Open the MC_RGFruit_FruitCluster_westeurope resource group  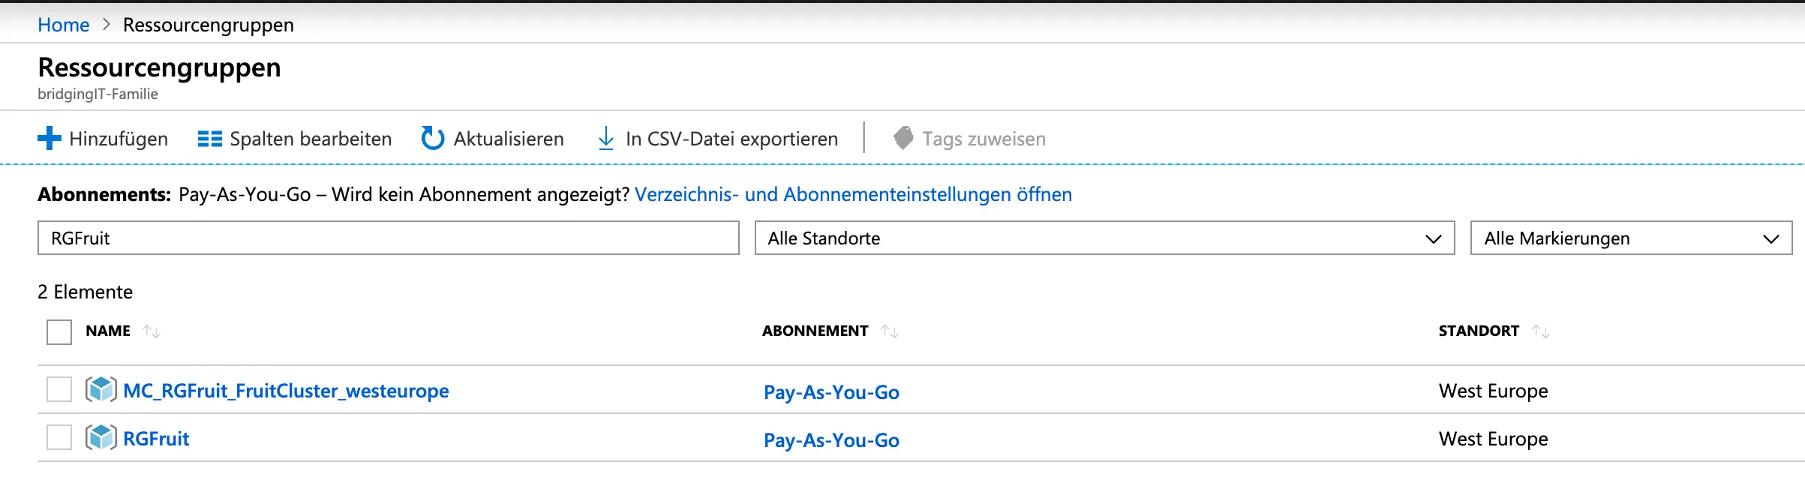[x=286, y=391]
